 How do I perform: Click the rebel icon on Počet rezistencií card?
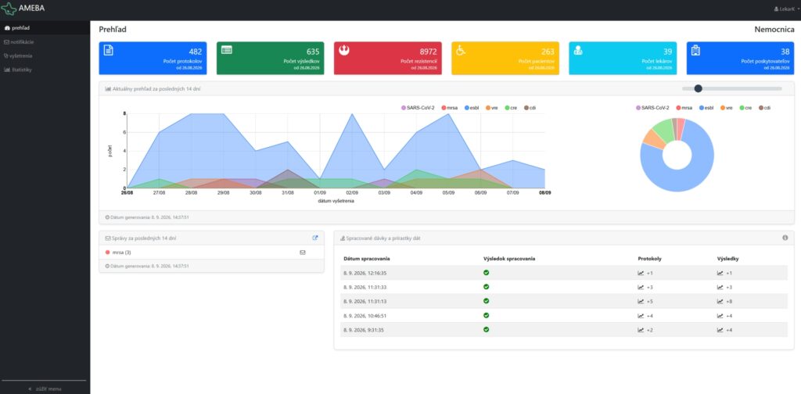[x=344, y=50]
